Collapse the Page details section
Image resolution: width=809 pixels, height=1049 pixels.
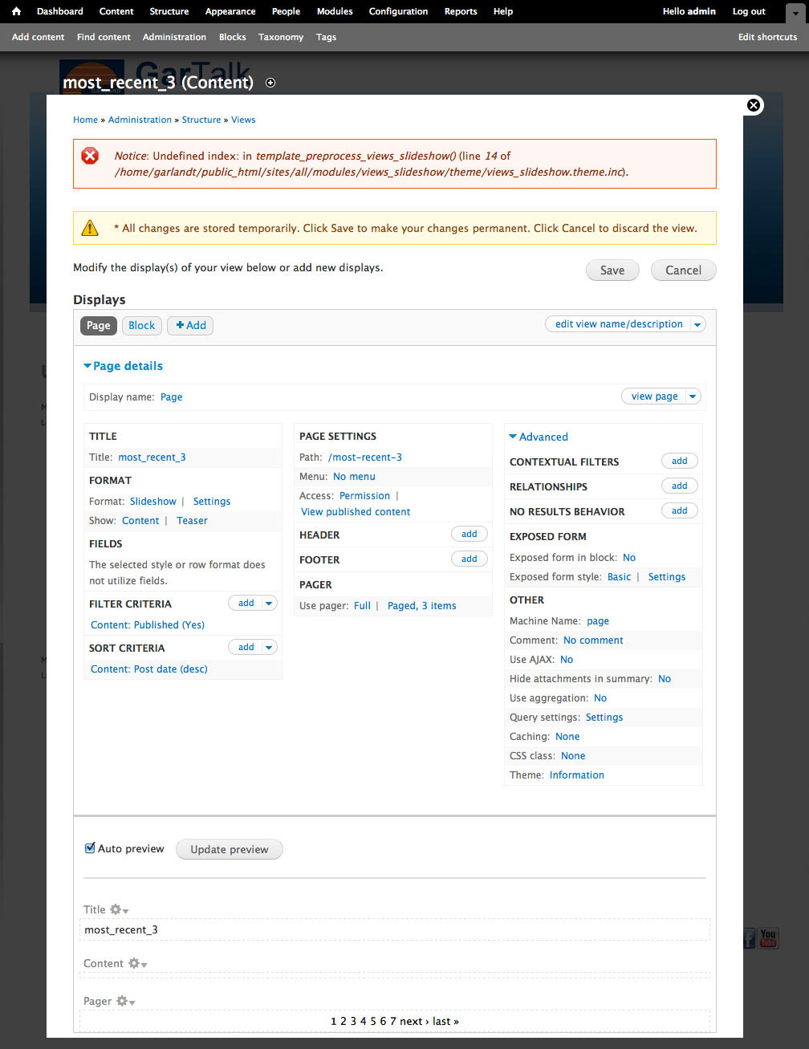click(x=87, y=366)
